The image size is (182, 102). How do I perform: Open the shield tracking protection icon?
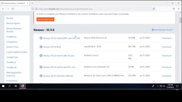(x=33, y=9)
